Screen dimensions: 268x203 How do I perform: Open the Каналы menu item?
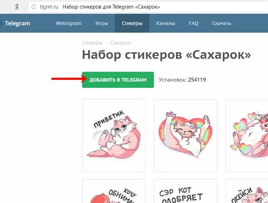[x=165, y=23]
